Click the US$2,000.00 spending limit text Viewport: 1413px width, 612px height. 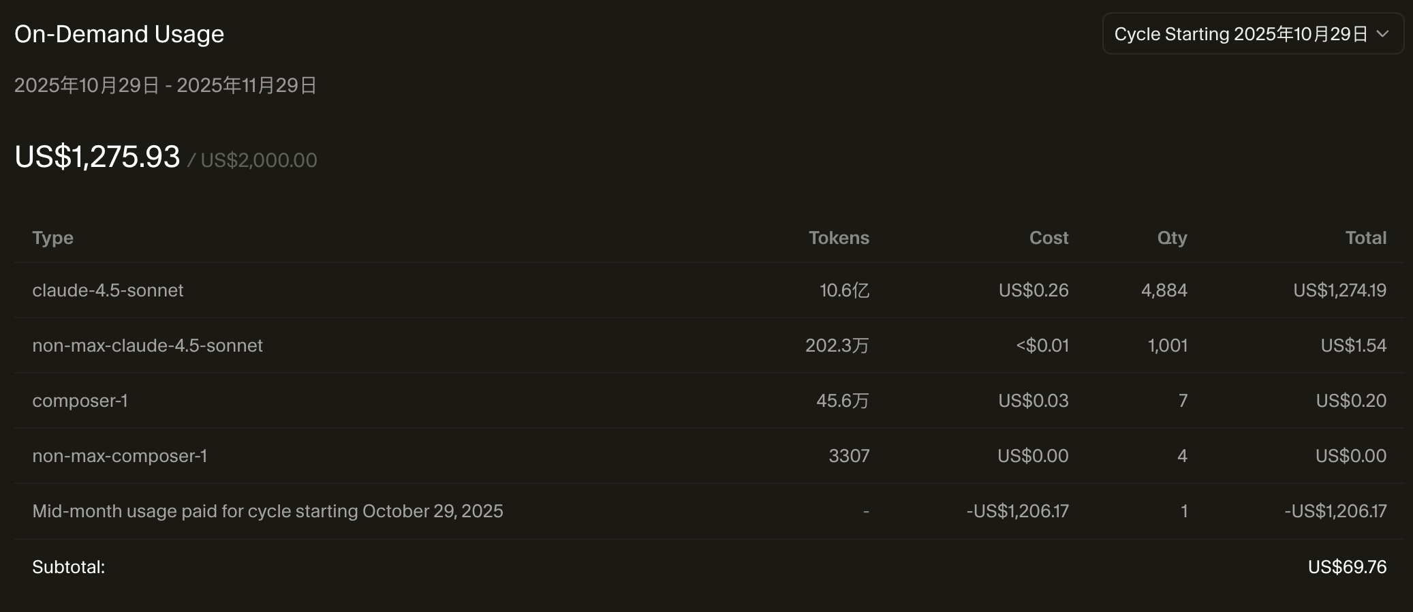258,160
